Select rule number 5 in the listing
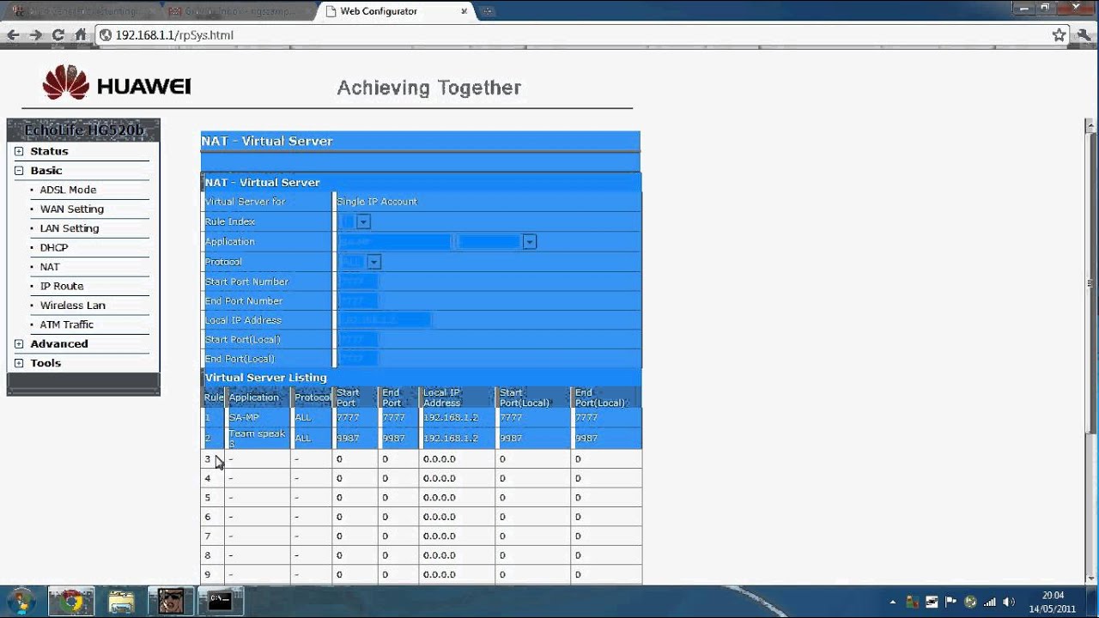 pyautogui.click(x=208, y=498)
